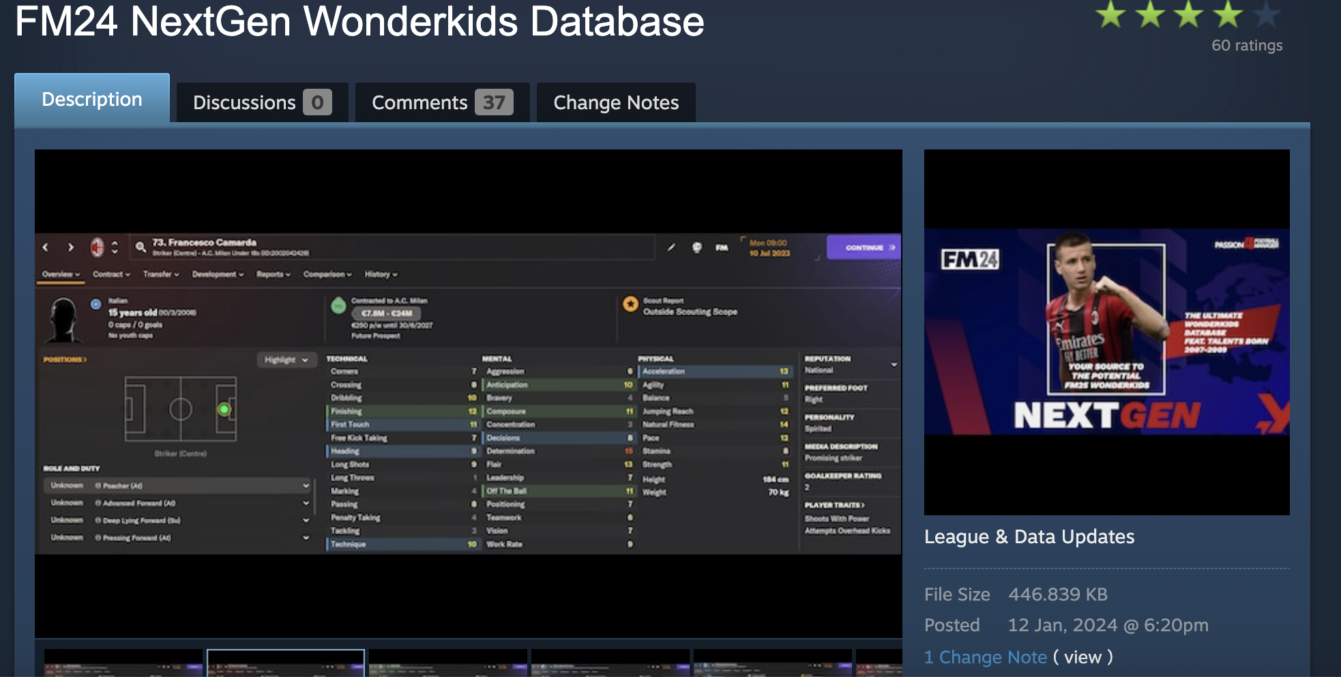Click the orange POSITIONS heading link
This screenshot has width=1341, height=677.
tap(65, 360)
